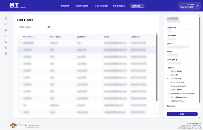Toggle the Store Management checkbox
Screen dimensions: 203x130
coord(169,97)
